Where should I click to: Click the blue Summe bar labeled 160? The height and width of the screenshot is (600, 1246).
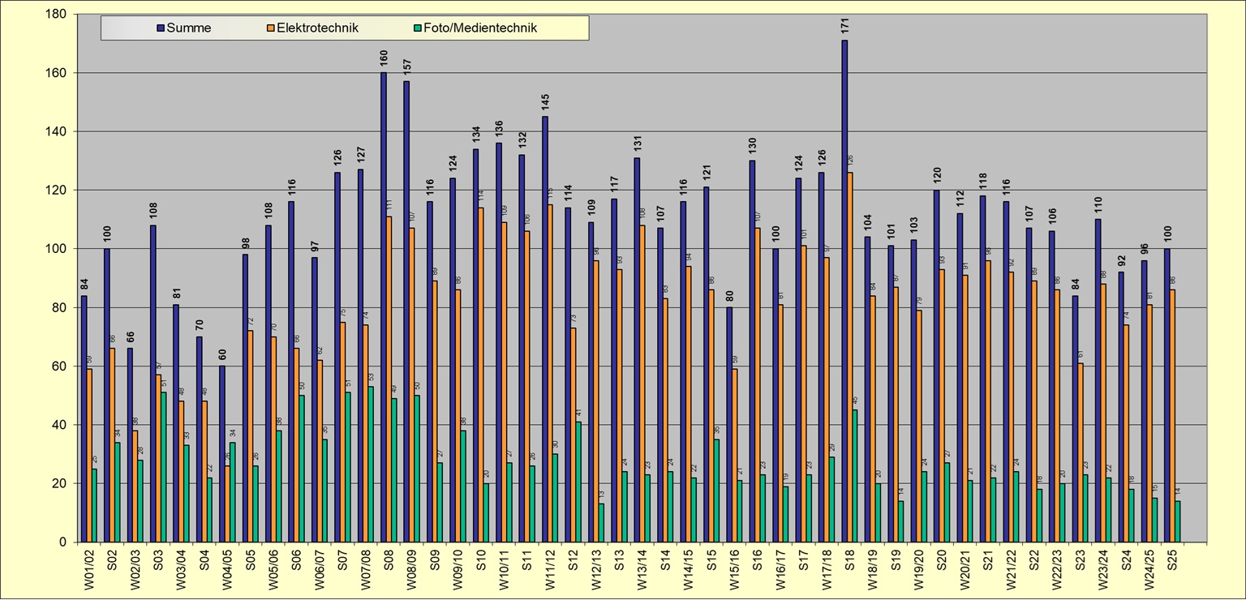(x=384, y=306)
